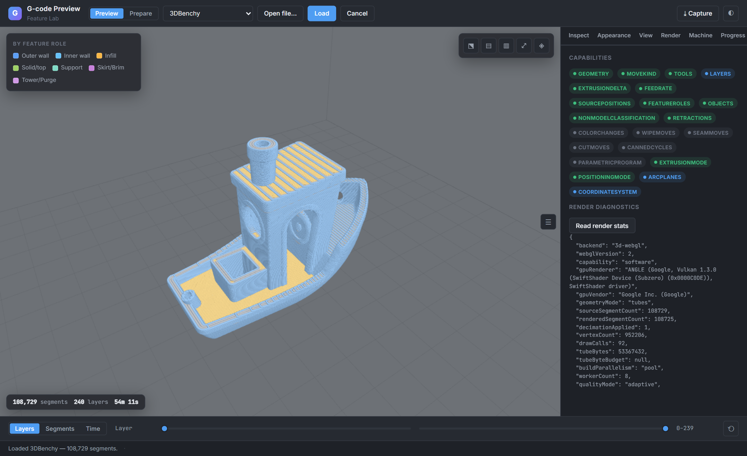Viewport: 747px width, 456px height.
Task: Click the SOURCEPOSITIONS capability badge
Action: point(602,103)
